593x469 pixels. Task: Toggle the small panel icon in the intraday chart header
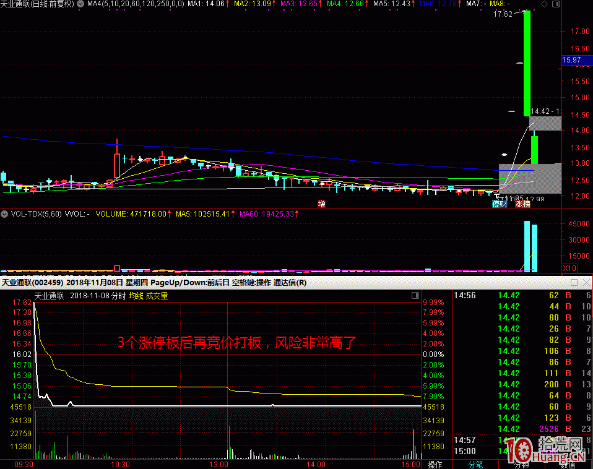[415, 296]
